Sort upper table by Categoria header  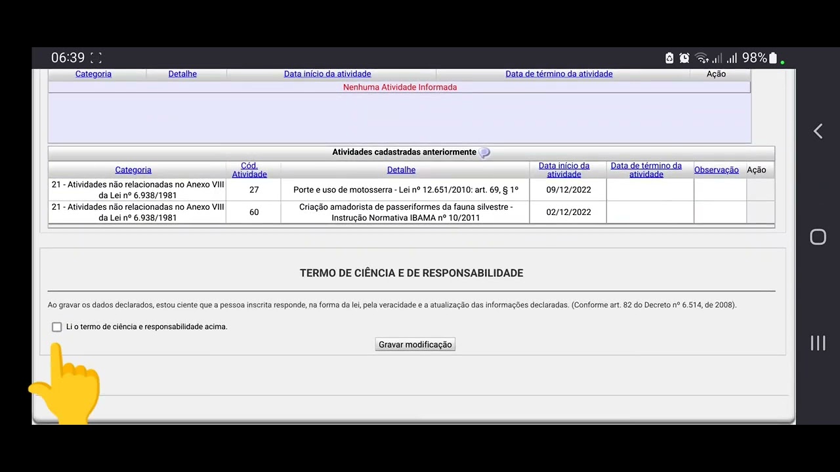pyautogui.click(x=93, y=74)
